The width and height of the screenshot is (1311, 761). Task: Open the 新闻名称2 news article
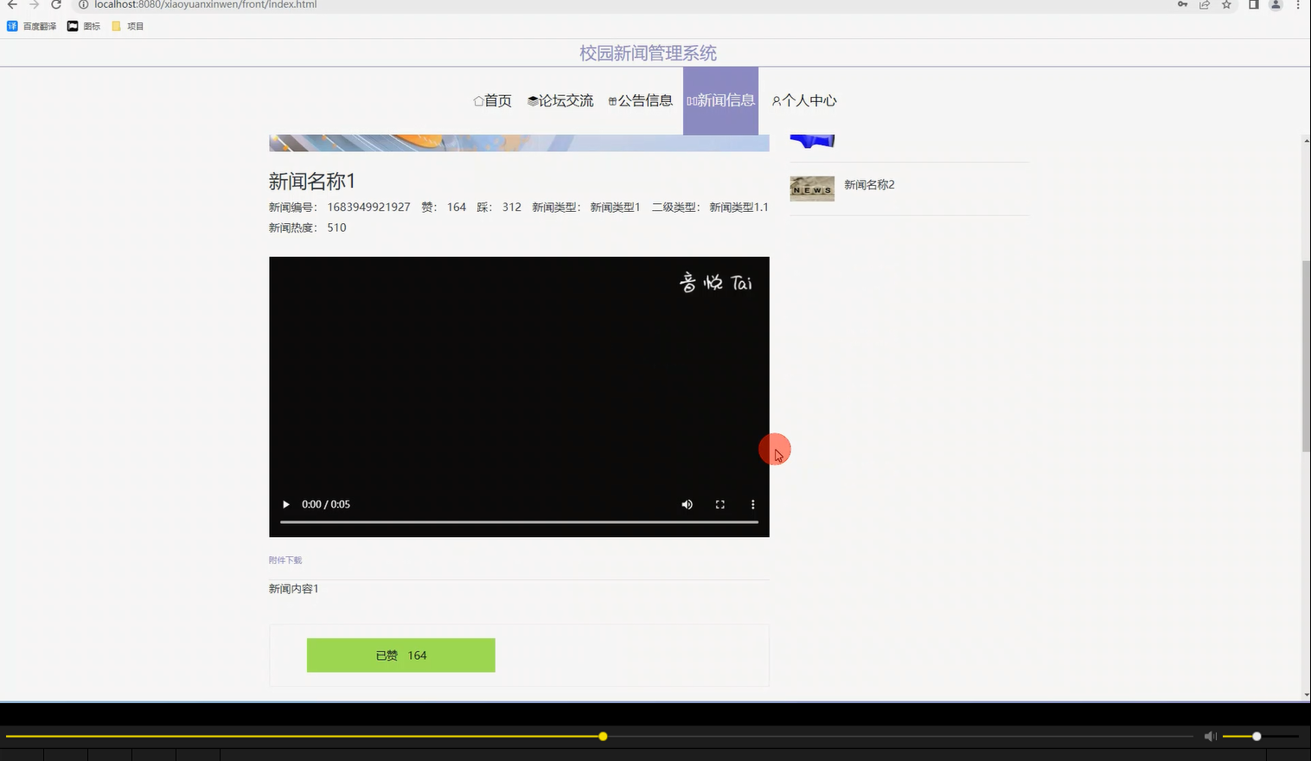868,184
